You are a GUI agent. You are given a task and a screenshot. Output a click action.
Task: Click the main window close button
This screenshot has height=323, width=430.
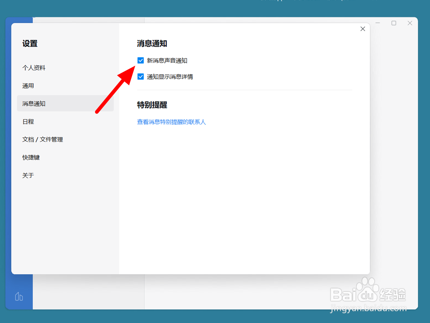410,23
